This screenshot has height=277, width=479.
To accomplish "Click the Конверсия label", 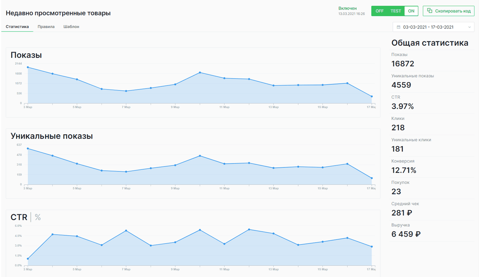I will [403, 161].
